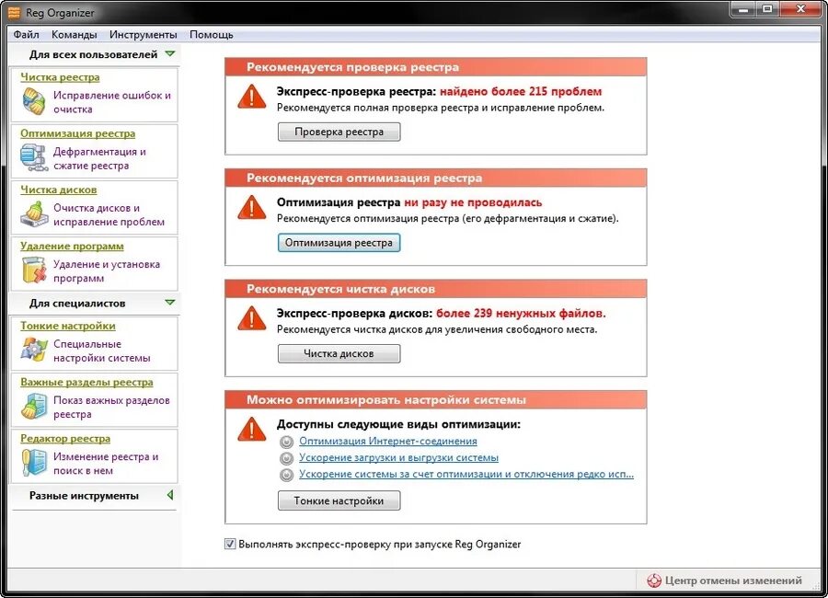Open the Файл menu
This screenshot has height=598, width=828.
[26, 34]
